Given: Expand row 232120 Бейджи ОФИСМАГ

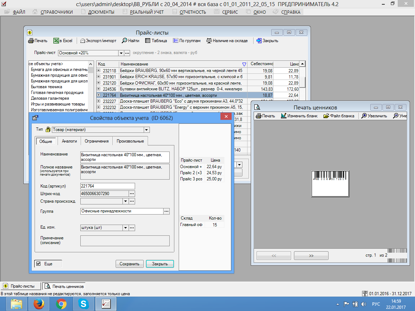Looking at the screenshot, I should click(x=98, y=83).
